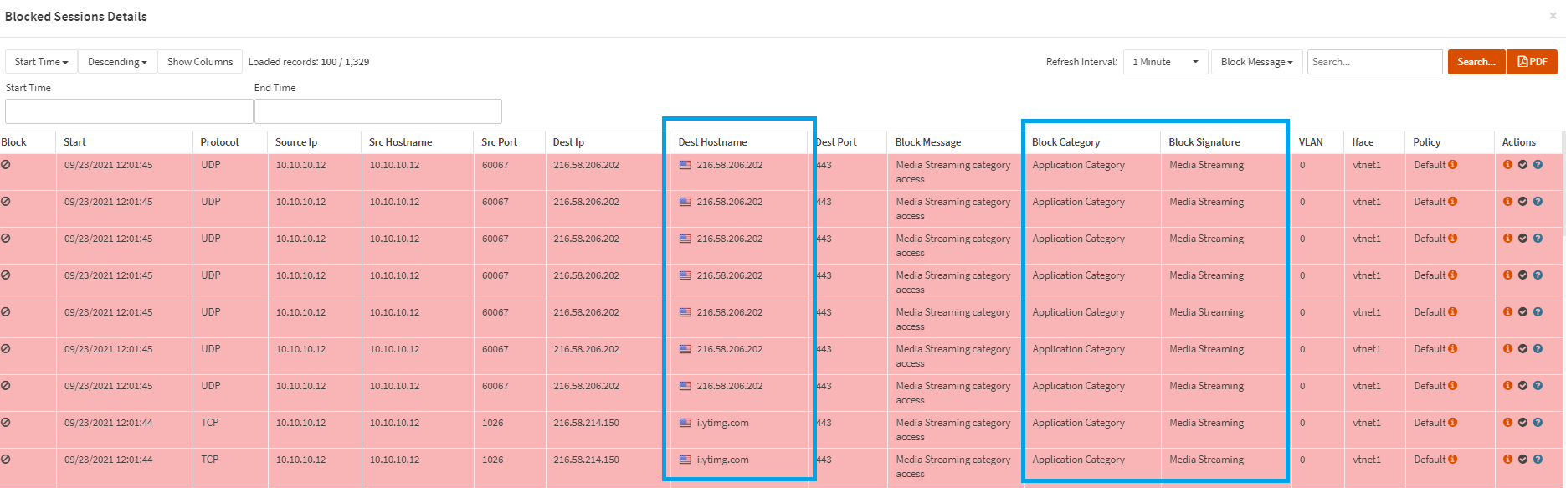1566x488 pixels.
Task: Open the Descending sort order dropdown
Action: (117, 62)
